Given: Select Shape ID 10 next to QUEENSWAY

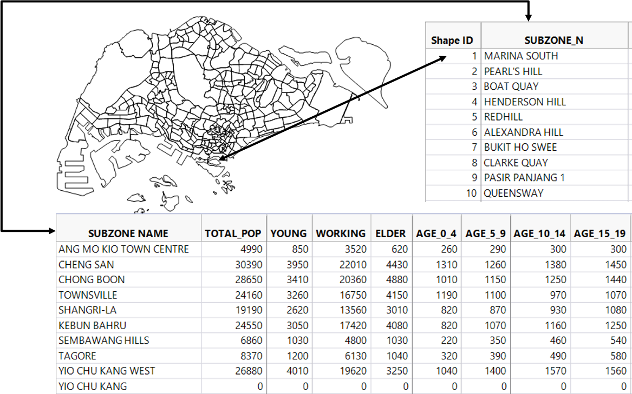Looking at the screenshot, I should tap(453, 193).
